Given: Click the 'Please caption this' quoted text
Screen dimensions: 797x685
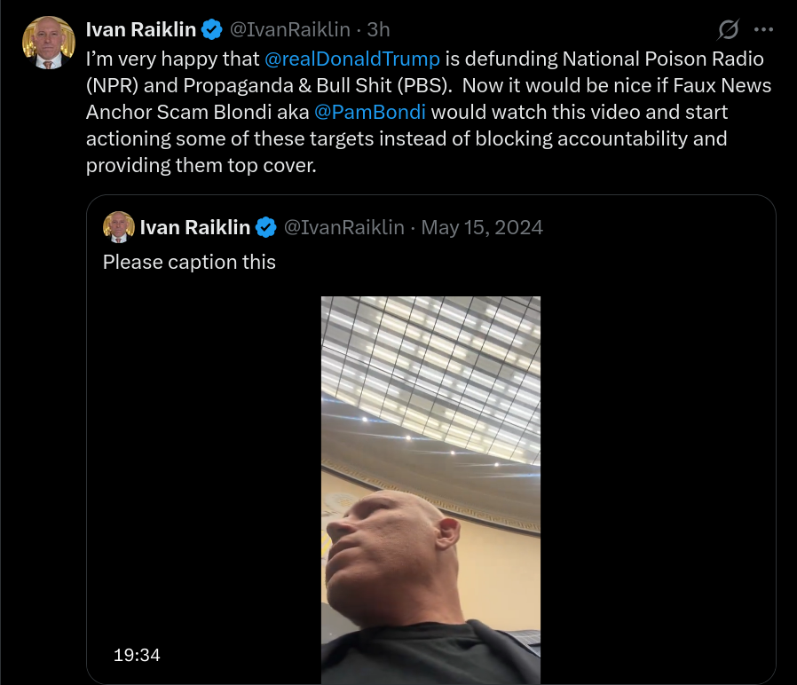Looking at the screenshot, I should [189, 263].
